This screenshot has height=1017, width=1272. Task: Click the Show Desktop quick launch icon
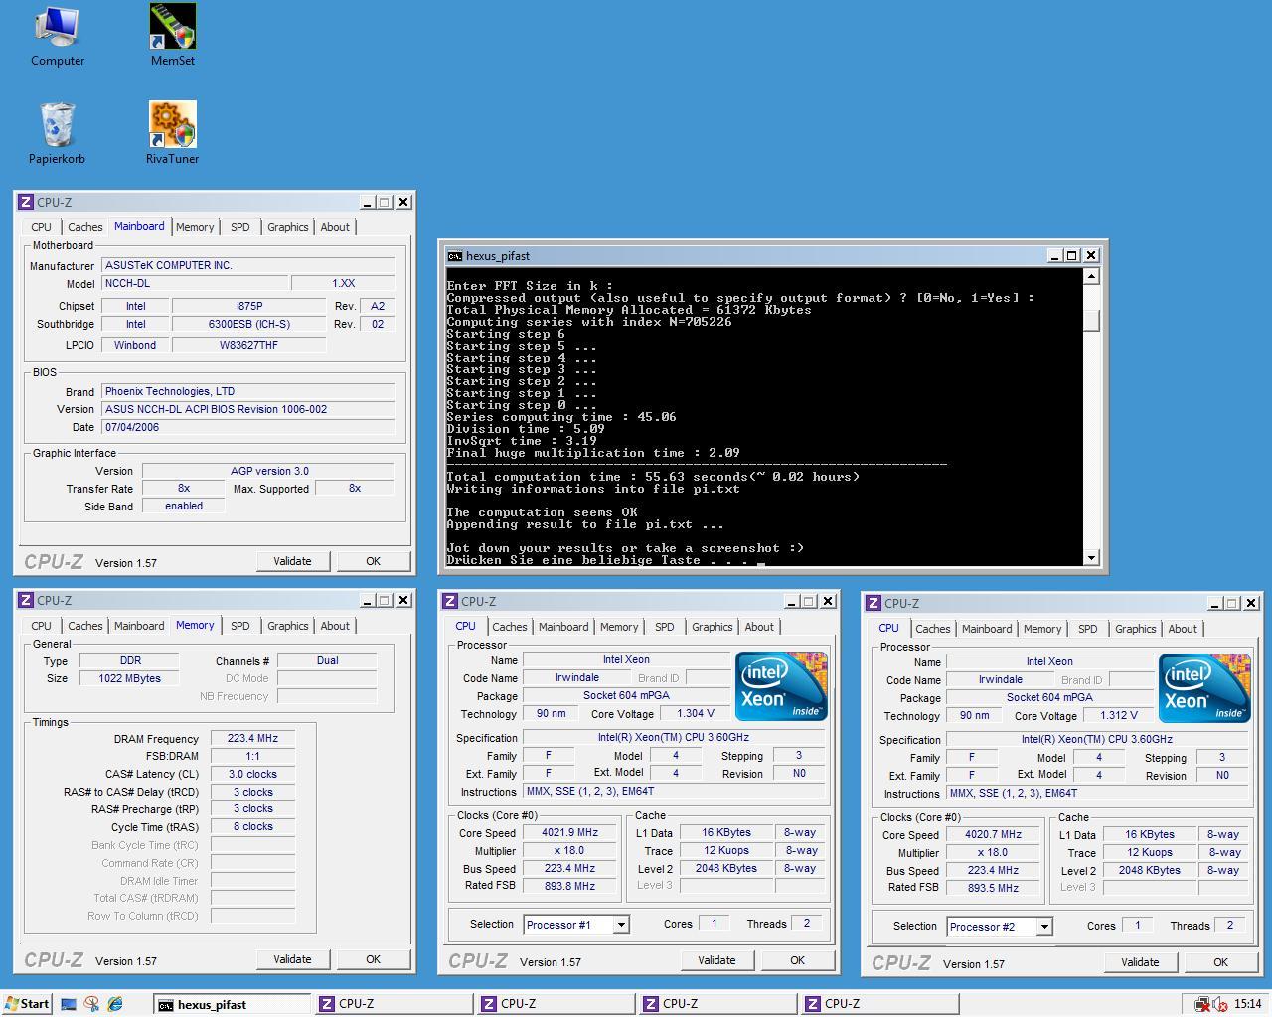[x=69, y=1004]
